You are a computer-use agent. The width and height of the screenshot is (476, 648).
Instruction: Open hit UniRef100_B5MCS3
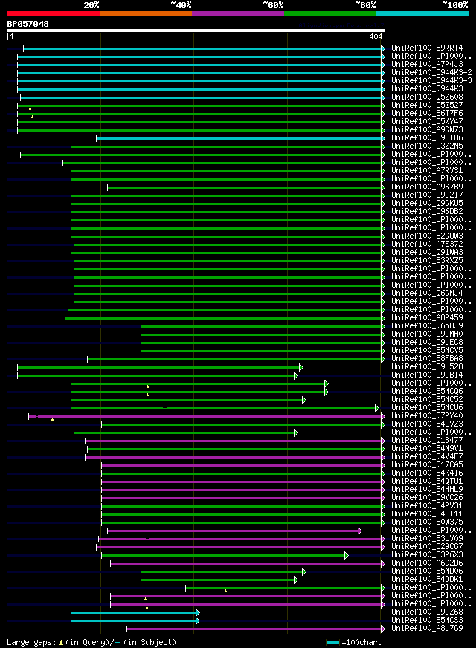click(427, 621)
